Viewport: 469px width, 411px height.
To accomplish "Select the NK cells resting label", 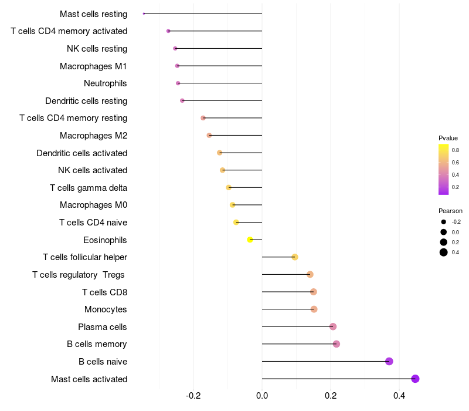I will pos(97,49).
